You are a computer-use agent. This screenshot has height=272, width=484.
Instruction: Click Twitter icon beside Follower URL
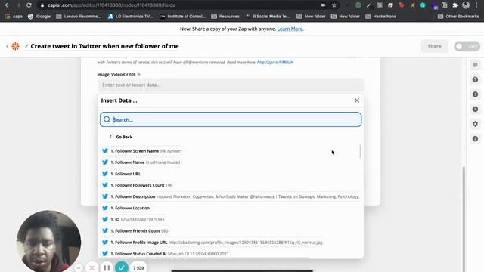(x=105, y=174)
